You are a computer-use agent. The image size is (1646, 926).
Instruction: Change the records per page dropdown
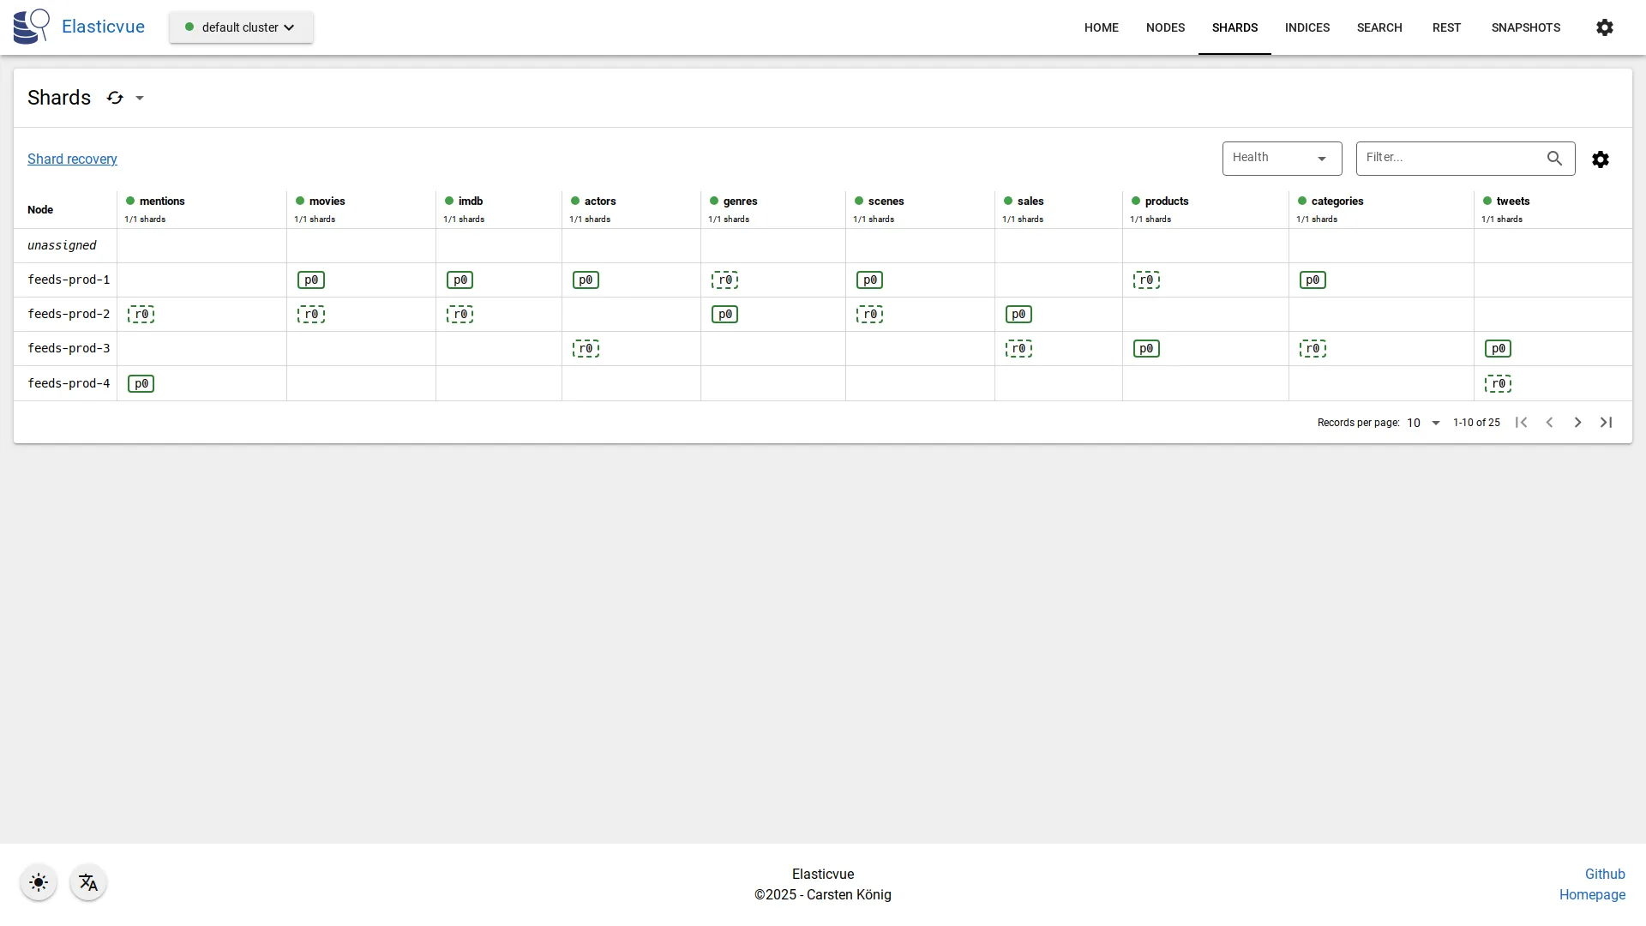coord(1423,423)
